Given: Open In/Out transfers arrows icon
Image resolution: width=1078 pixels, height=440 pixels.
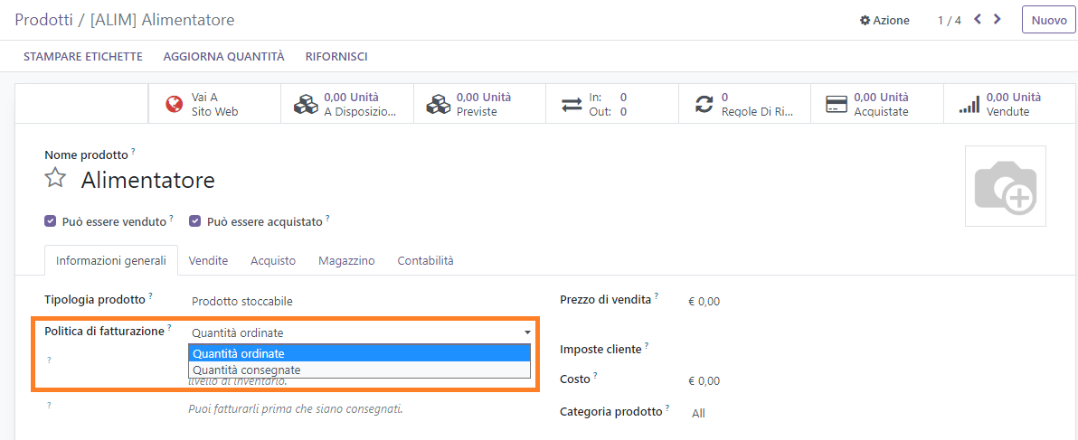Looking at the screenshot, I should (x=572, y=105).
